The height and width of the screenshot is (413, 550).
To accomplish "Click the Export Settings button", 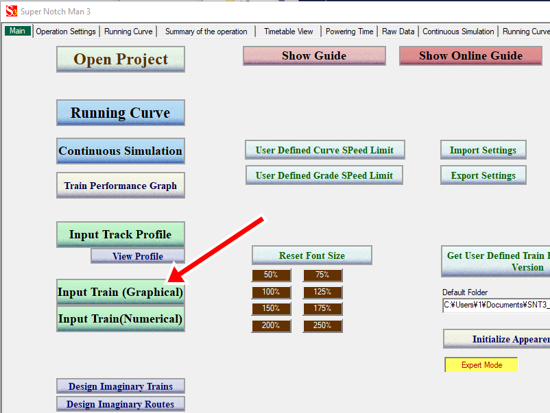I will click(483, 175).
